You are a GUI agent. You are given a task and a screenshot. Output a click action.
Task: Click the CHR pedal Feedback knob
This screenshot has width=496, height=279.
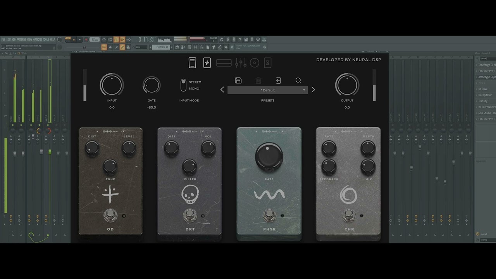(x=329, y=167)
